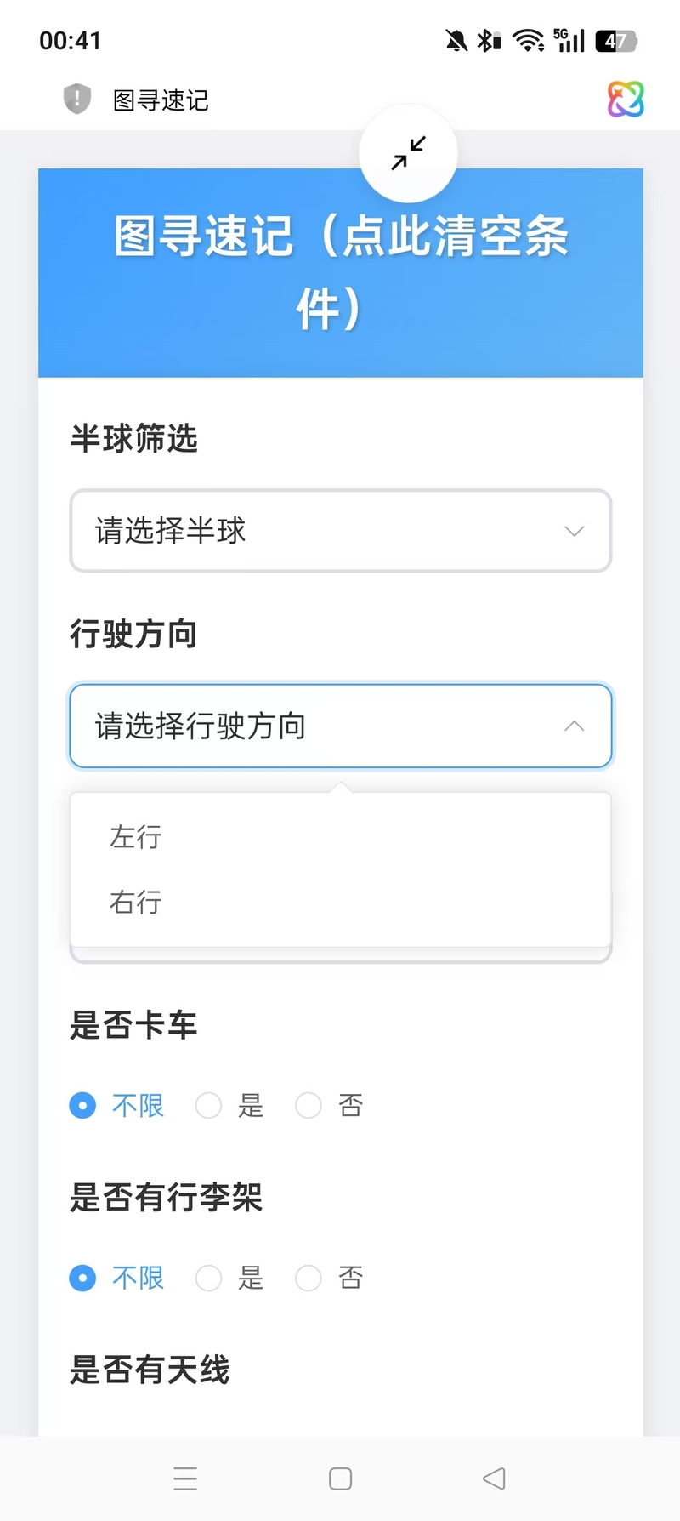Click the 图寻速记 header to clear conditions
The height and width of the screenshot is (1521, 680).
coord(340,272)
